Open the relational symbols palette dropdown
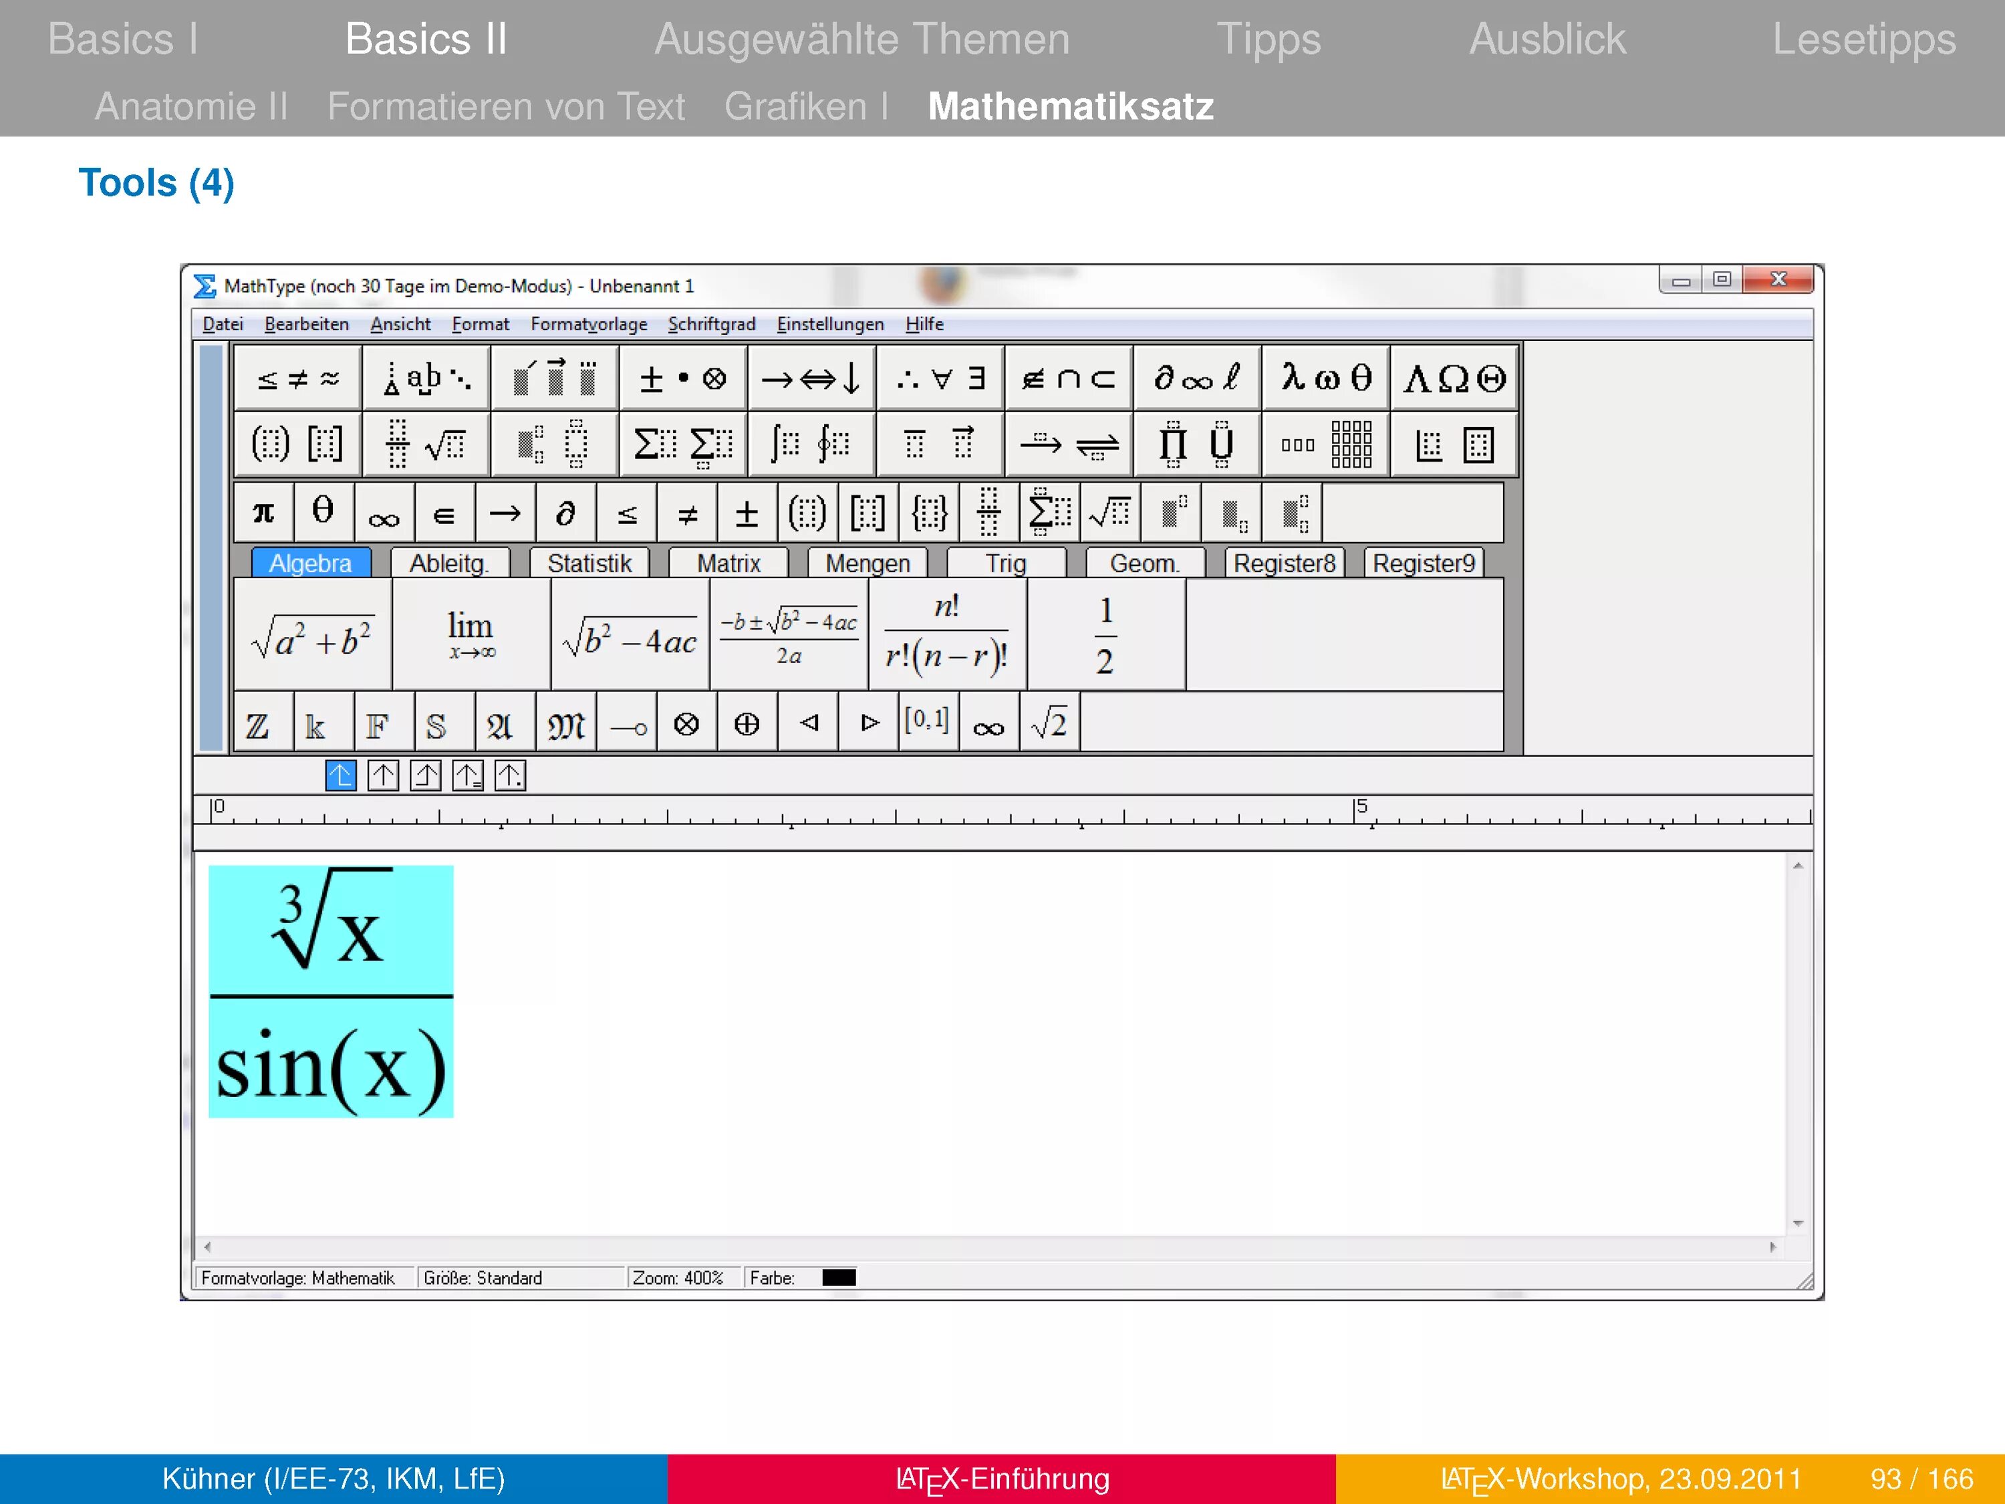This screenshot has height=1504, width=2005. click(x=297, y=377)
